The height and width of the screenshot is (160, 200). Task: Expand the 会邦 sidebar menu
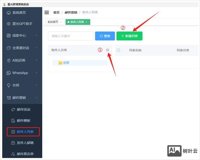coord(22,85)
